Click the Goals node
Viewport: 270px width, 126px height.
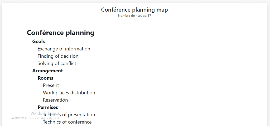point(38,41)
